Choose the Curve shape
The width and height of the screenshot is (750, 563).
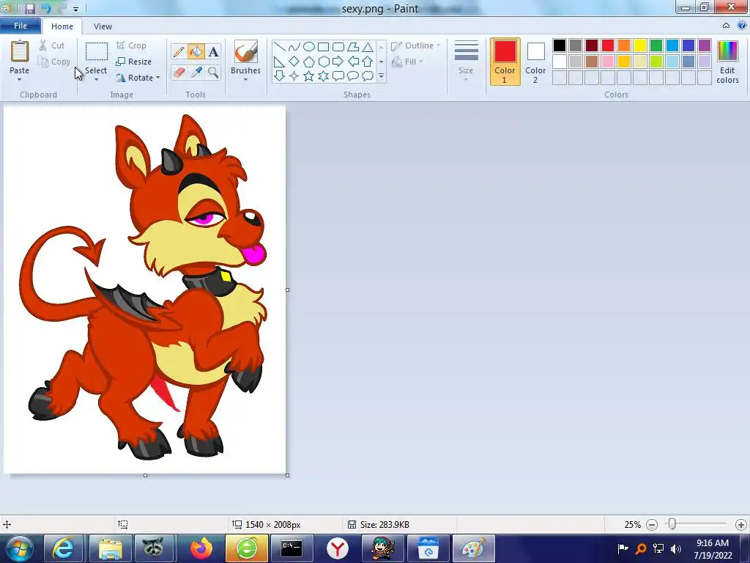[x=294, y=47]
